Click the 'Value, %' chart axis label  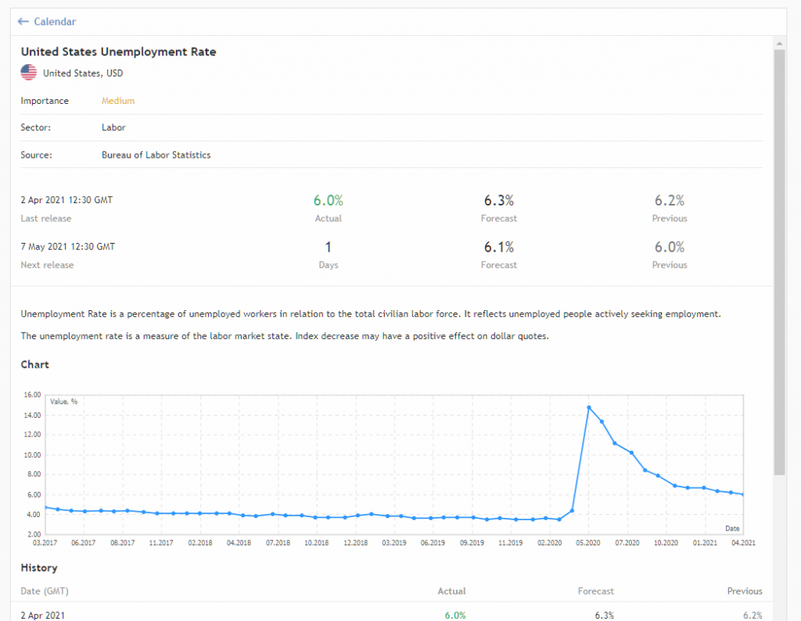point(64,402)
